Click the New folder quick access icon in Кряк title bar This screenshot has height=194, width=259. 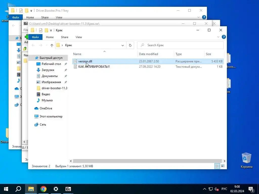tap(46, 30)
